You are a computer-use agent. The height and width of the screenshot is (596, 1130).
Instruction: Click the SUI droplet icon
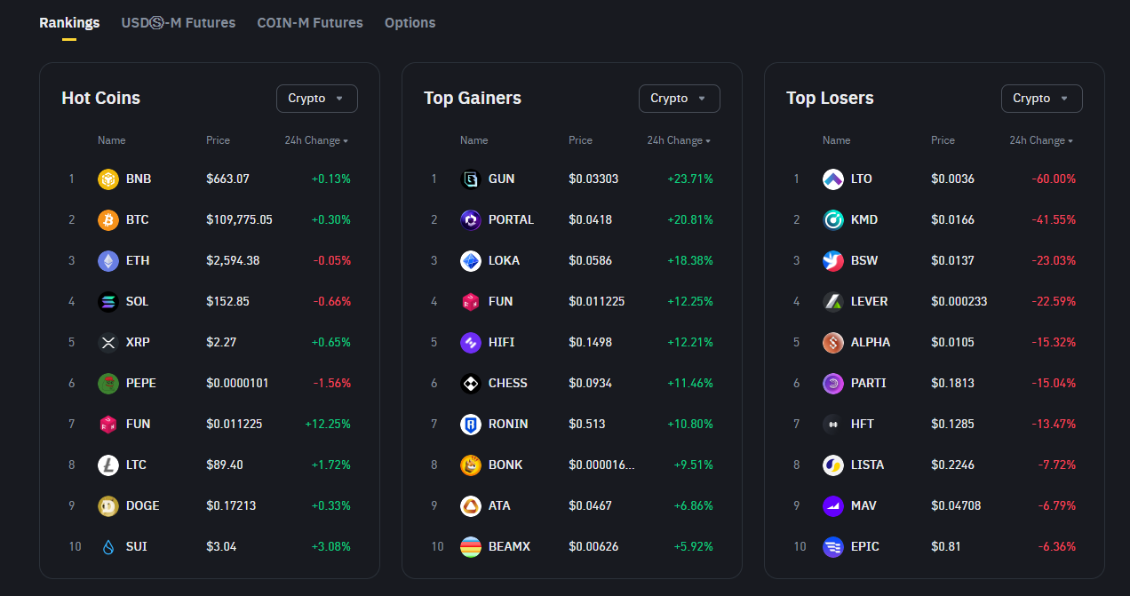pyautogui.click(x=107, y=546)
